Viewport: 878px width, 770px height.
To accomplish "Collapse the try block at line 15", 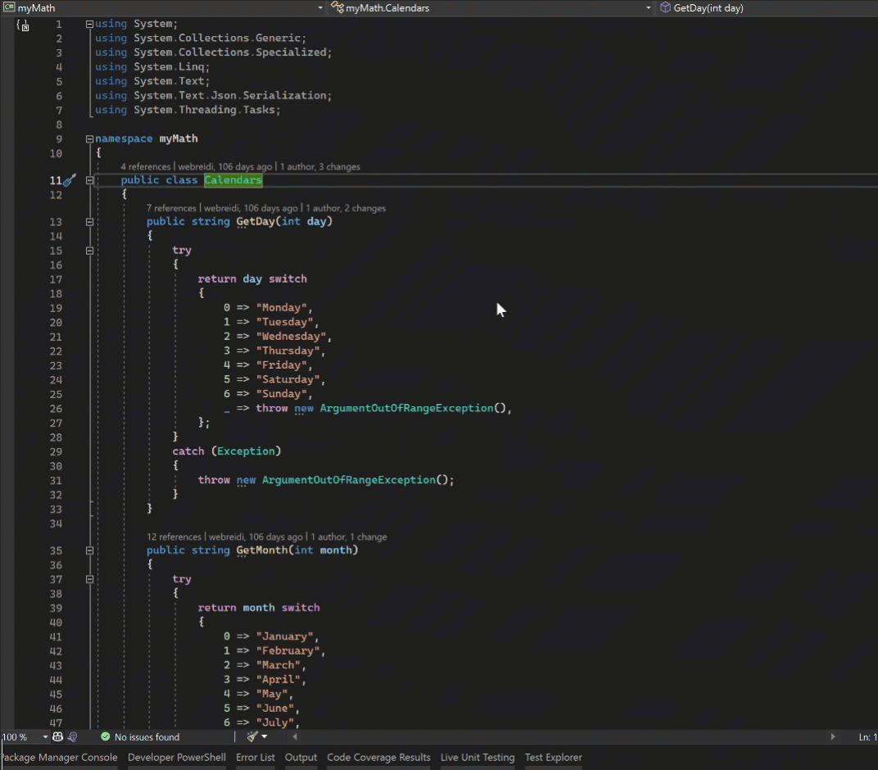I will pyautogui.click(x=88, y=249).
